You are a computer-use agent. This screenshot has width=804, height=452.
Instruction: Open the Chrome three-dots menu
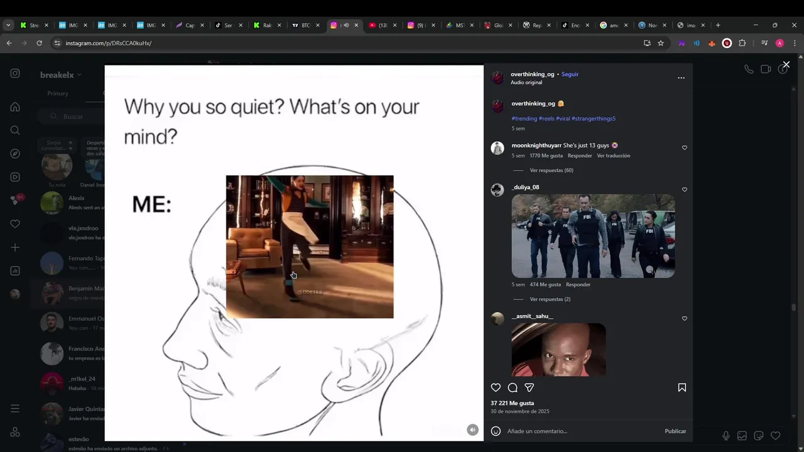(795, 43)
